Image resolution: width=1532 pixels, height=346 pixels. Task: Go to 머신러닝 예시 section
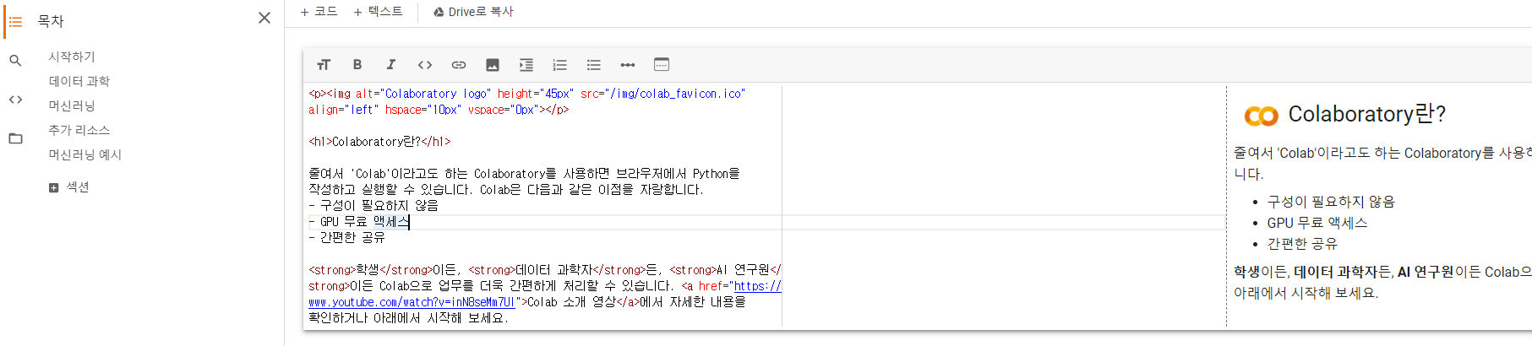pos(85,154)
